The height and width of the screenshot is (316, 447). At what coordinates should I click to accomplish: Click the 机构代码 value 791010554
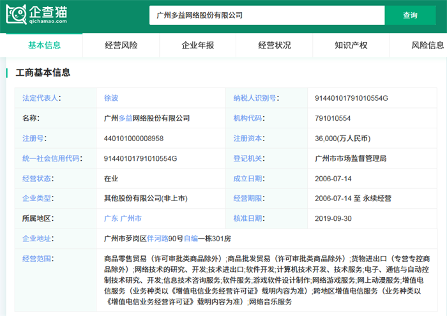pos(333,118)
